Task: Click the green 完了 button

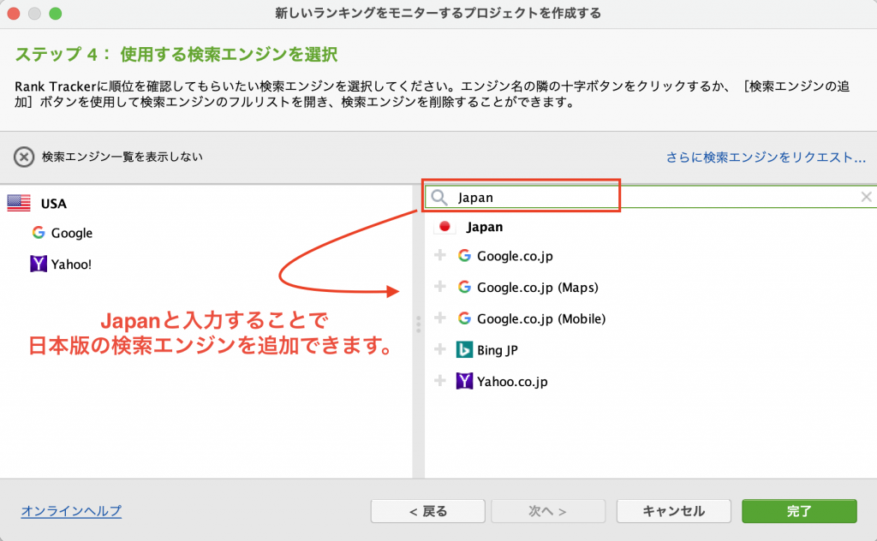Action: pyautogui.click(x=799, y=511)
